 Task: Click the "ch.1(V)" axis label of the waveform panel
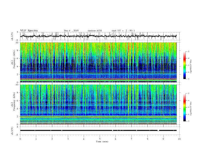pyautogui.click(x=12, y=36)
